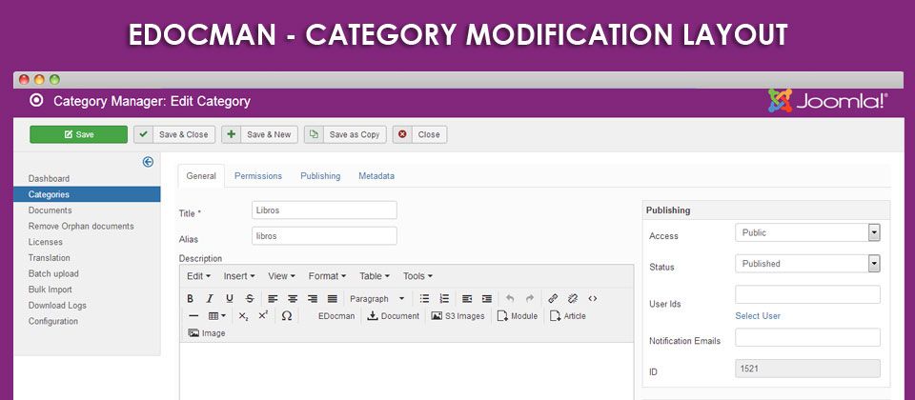Image resolution: width=915 pixels, height=400 pixels.
Task: Click the green Save button
Action: [79, 134]
